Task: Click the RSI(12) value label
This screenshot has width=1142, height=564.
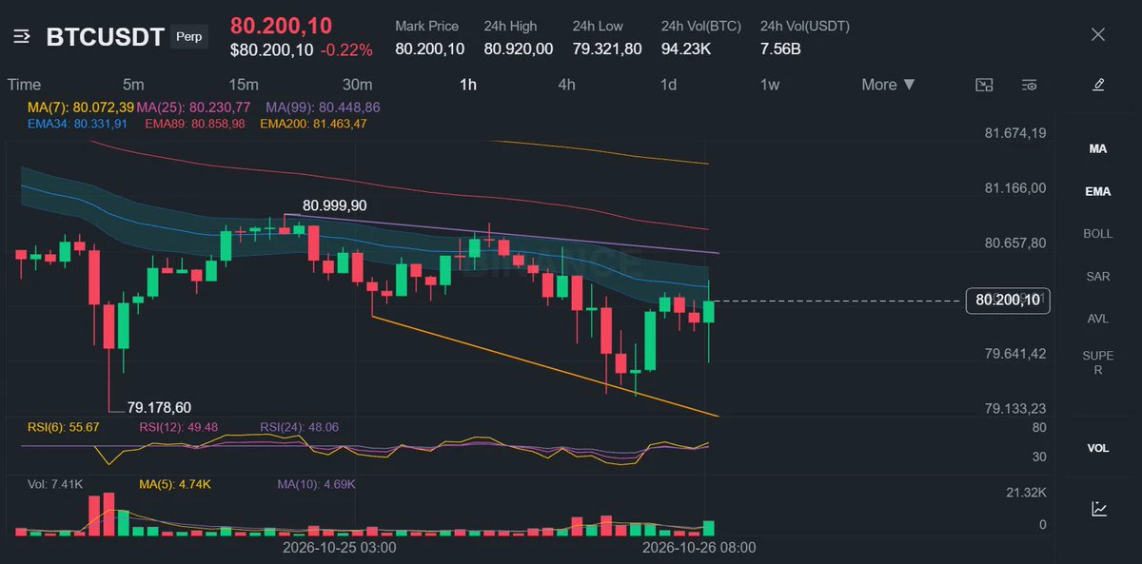Action: 179,428
